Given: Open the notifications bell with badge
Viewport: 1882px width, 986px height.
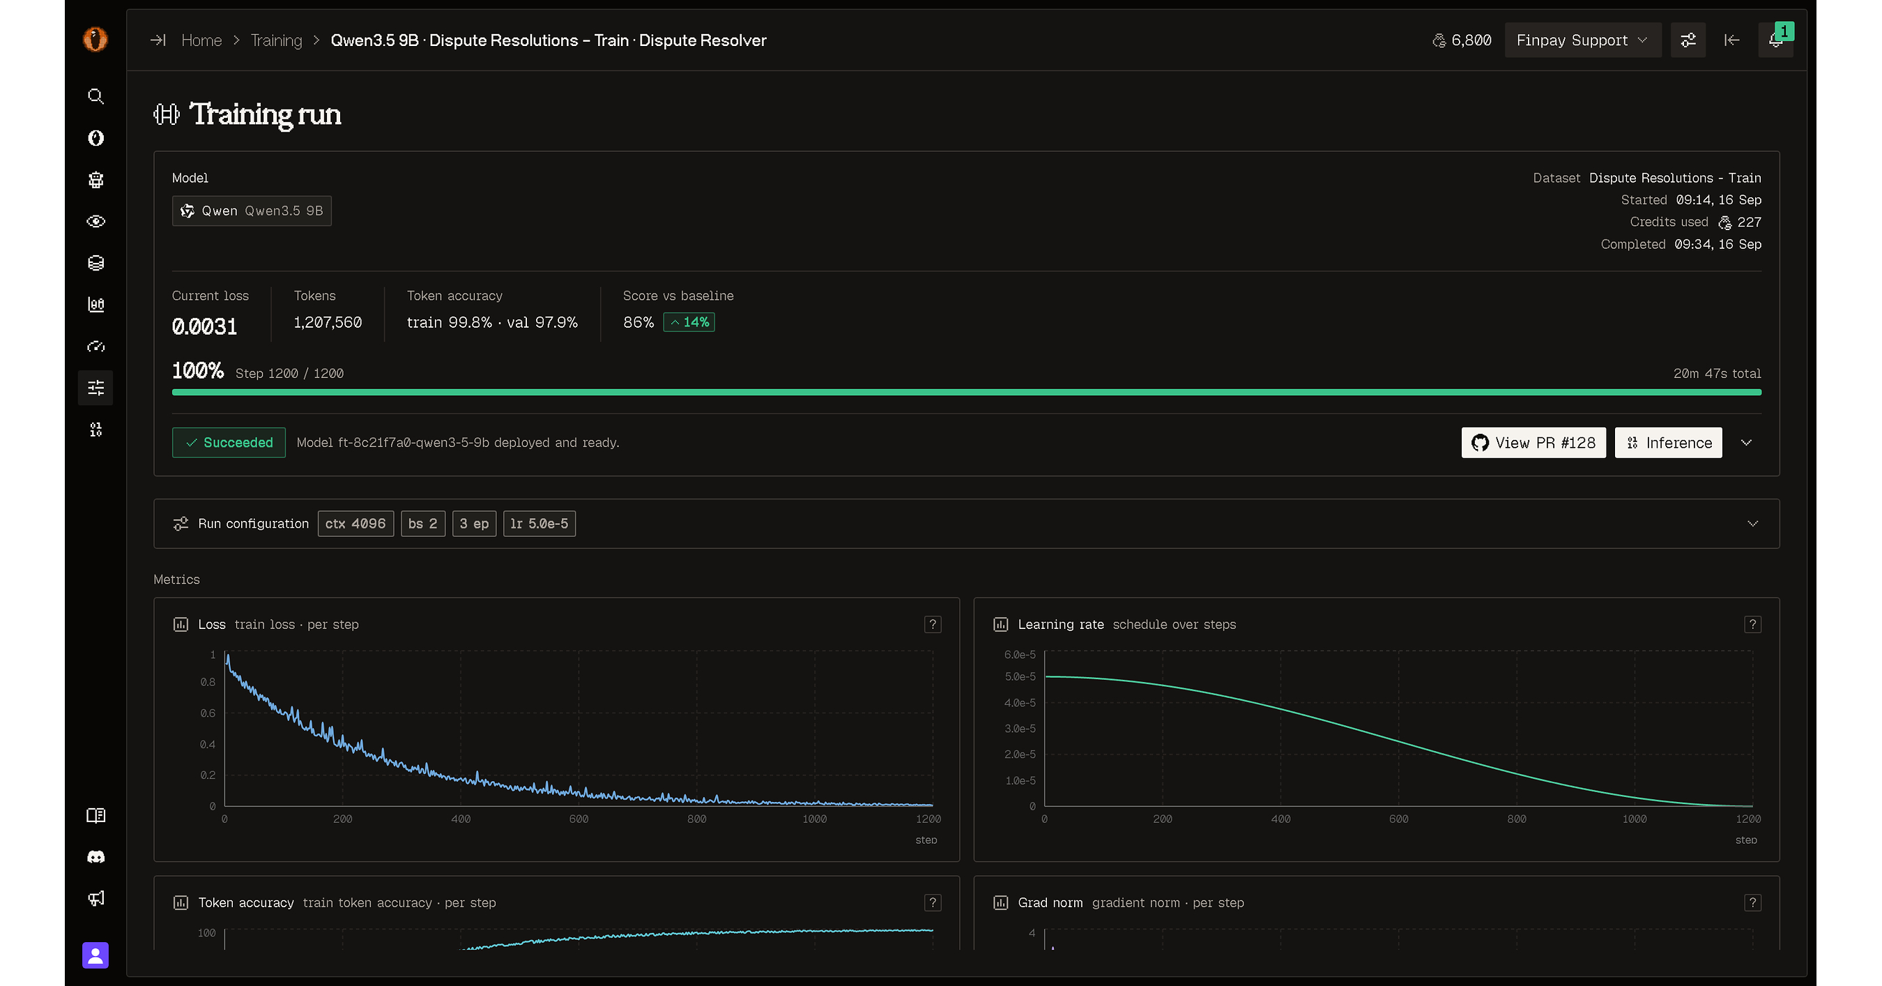Looking at the screenshot, I should tap(1776, 40).
